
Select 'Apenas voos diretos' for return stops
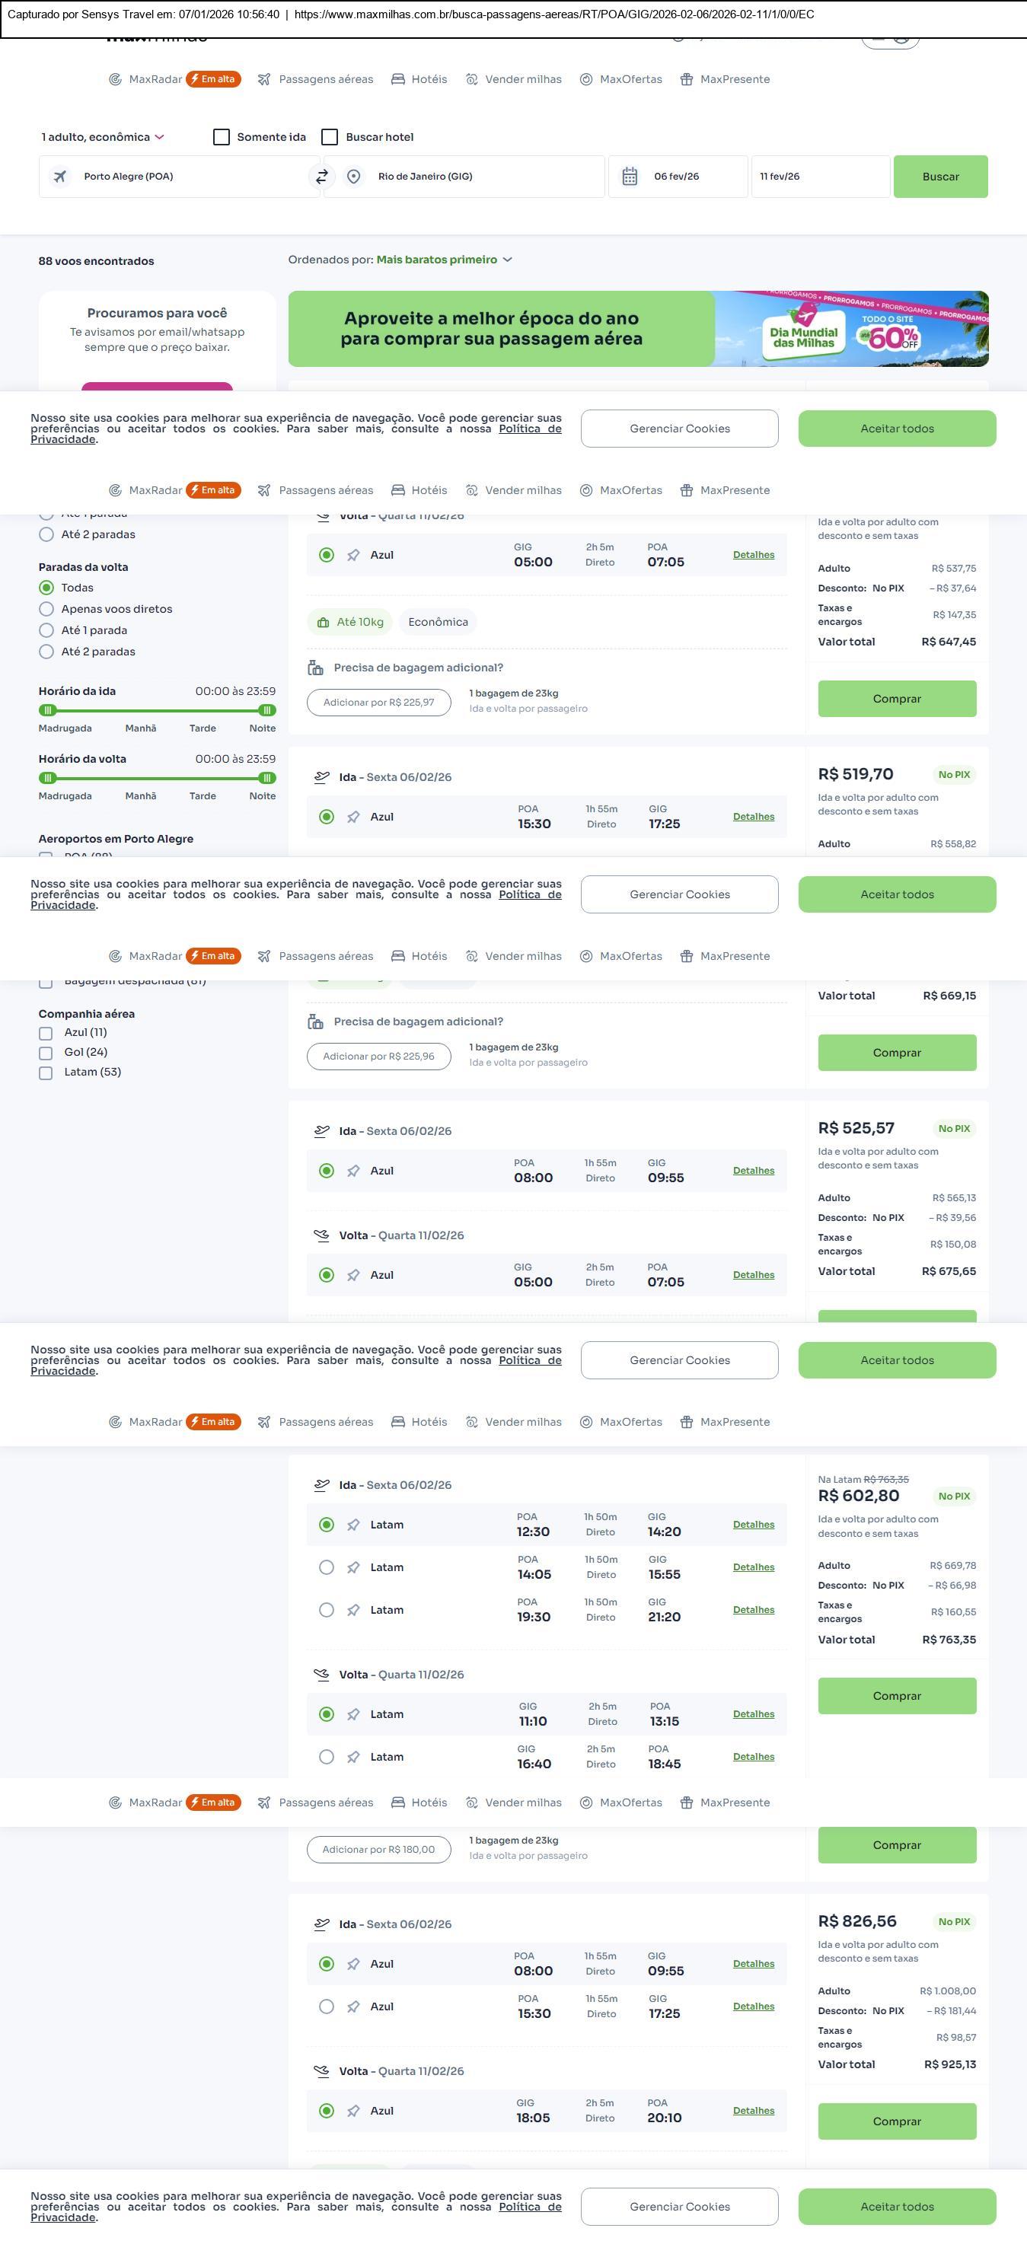(x=47, y=609)
